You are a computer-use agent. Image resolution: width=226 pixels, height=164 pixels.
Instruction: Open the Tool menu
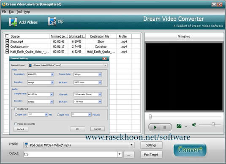tap(19, 12)
